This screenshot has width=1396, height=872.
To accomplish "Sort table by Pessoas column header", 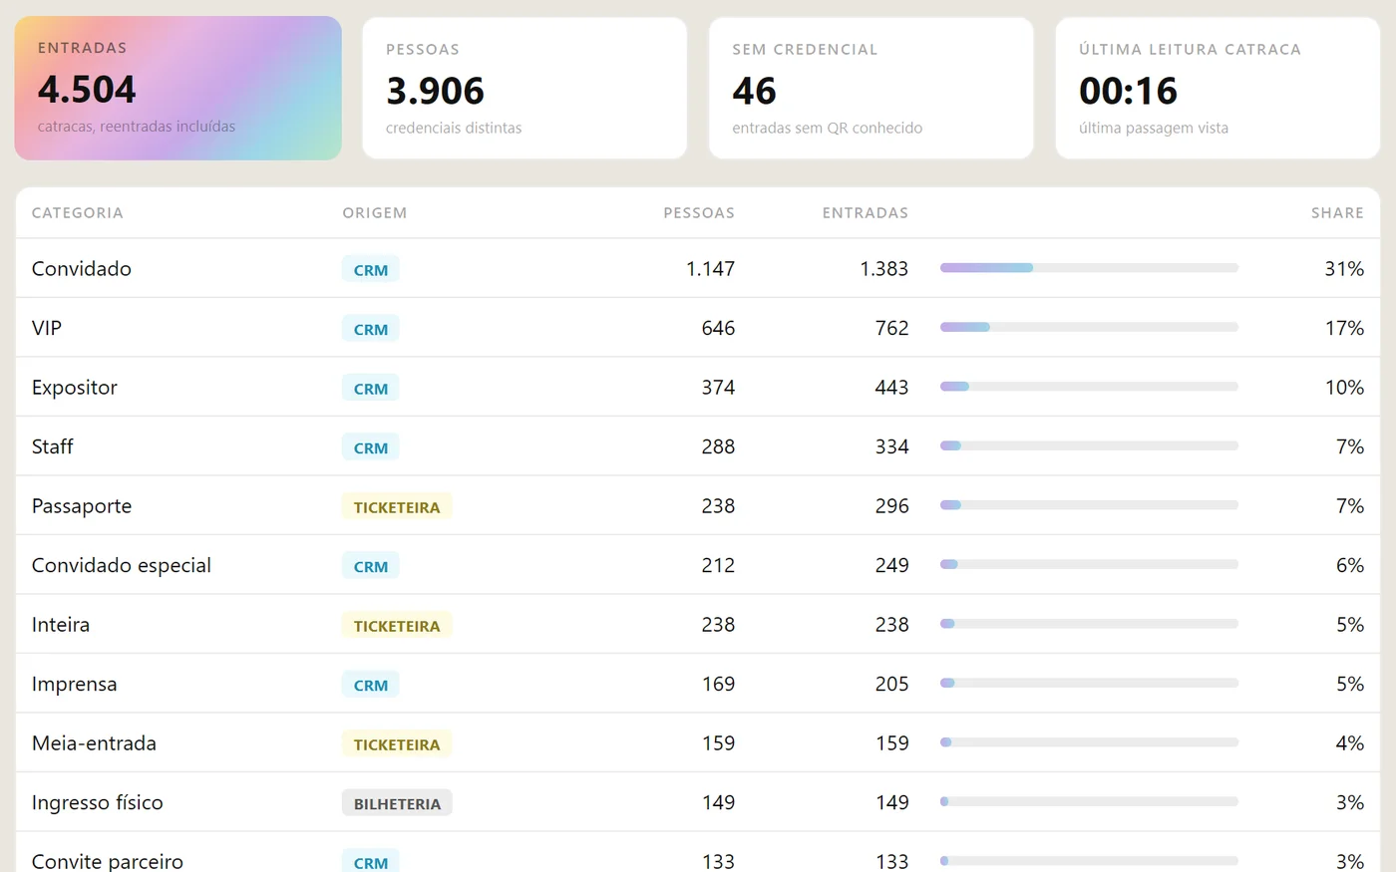I will (x=699, y=213).
